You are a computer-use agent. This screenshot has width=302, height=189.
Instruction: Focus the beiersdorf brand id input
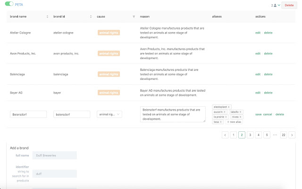point(72,114)
